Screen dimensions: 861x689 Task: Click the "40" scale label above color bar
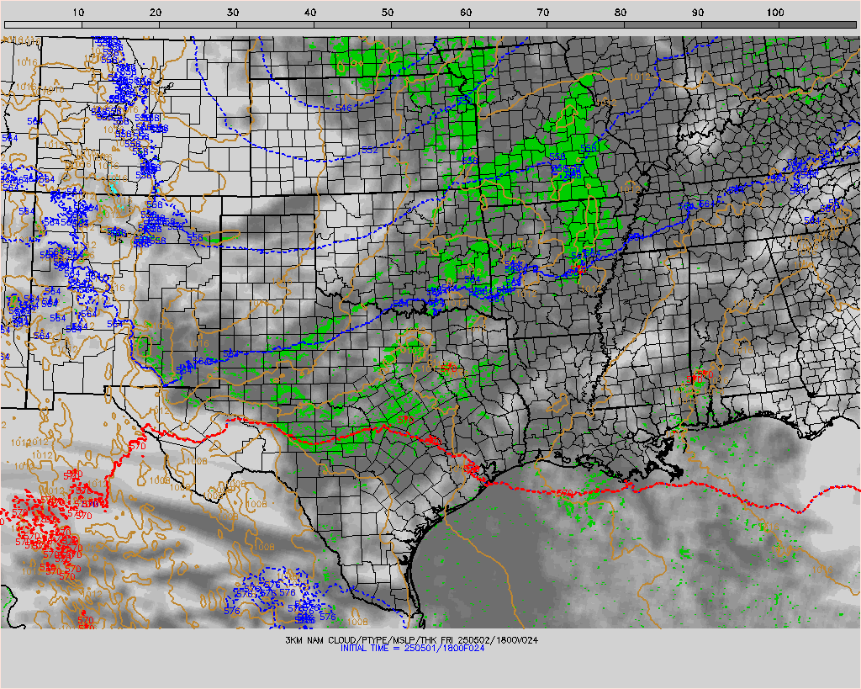pos(310,12)
